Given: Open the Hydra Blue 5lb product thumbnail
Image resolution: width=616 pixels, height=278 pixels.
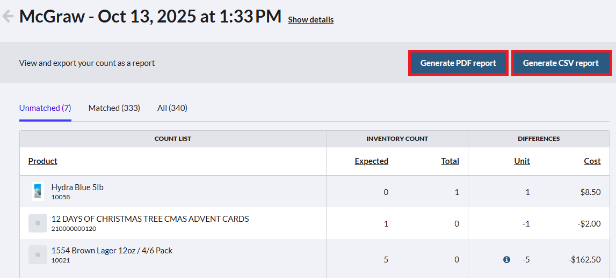Looking at the screenshot, I should coord(38,192).
